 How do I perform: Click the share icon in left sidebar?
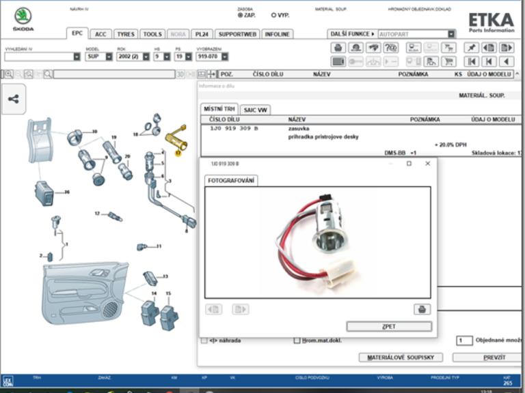coord(14,99)
